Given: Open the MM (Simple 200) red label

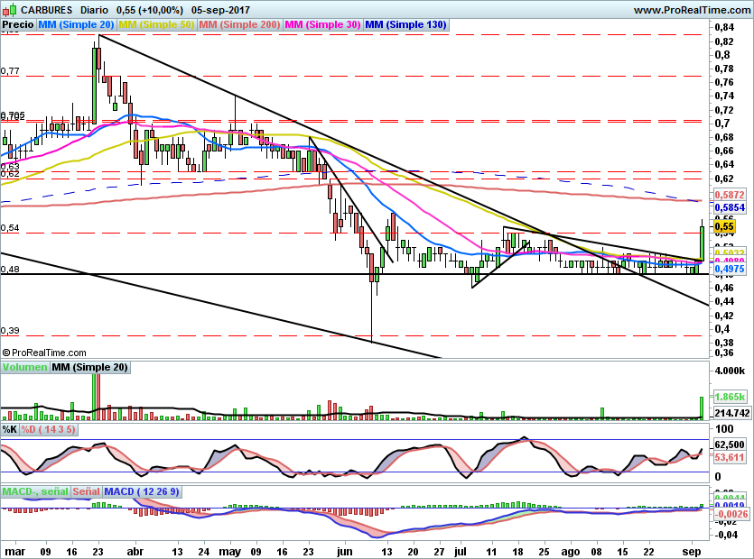Looking at the screenshot, I should [x=239, y=24].
